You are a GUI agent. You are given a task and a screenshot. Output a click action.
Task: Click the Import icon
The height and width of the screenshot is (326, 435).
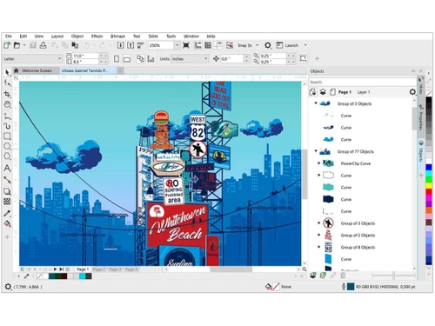click(121, 45)
